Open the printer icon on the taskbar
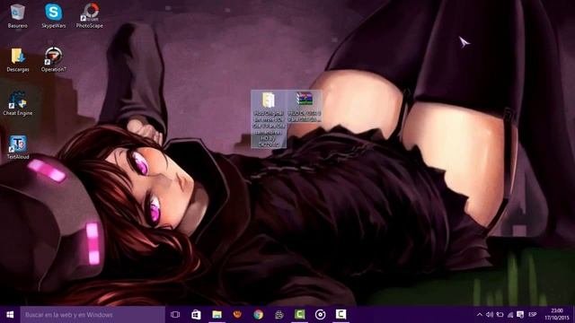575x323 pixels. pyautogui.click(x=279, y=315)
